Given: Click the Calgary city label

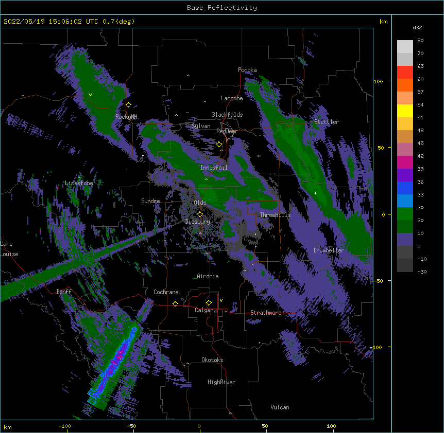Looking at the screenshot, I should click(x=206, y=310).
